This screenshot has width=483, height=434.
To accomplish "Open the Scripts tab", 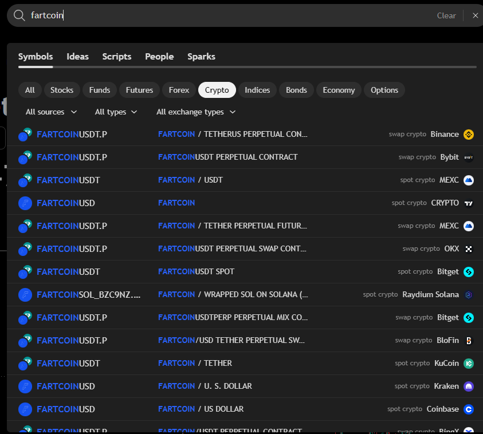I will pyautogui.click(x=117, y=57).
